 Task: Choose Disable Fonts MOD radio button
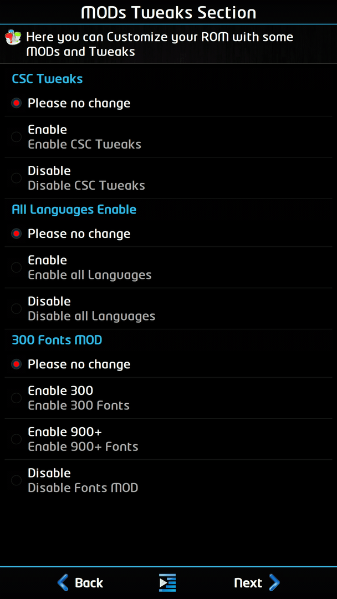[x=17, y=480]
